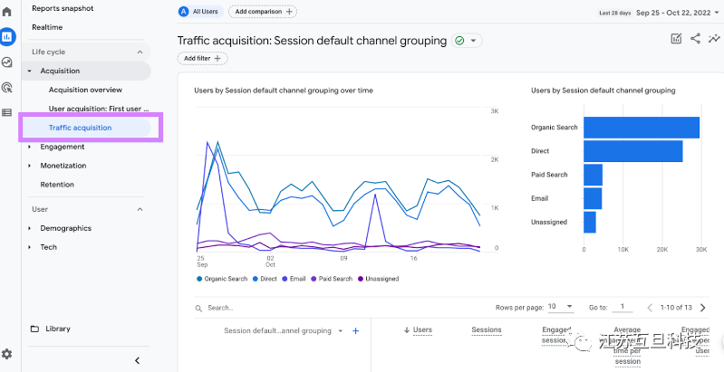Click the Organic Search bar in bar chart
Viewport: 724px width, 372px height.
[x=641, y=128]
